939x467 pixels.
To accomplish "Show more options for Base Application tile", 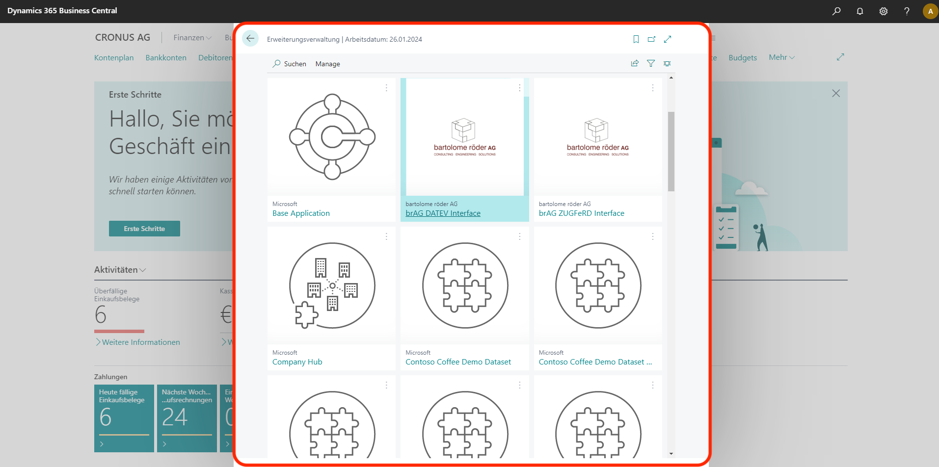I will (x=386, y=88).
